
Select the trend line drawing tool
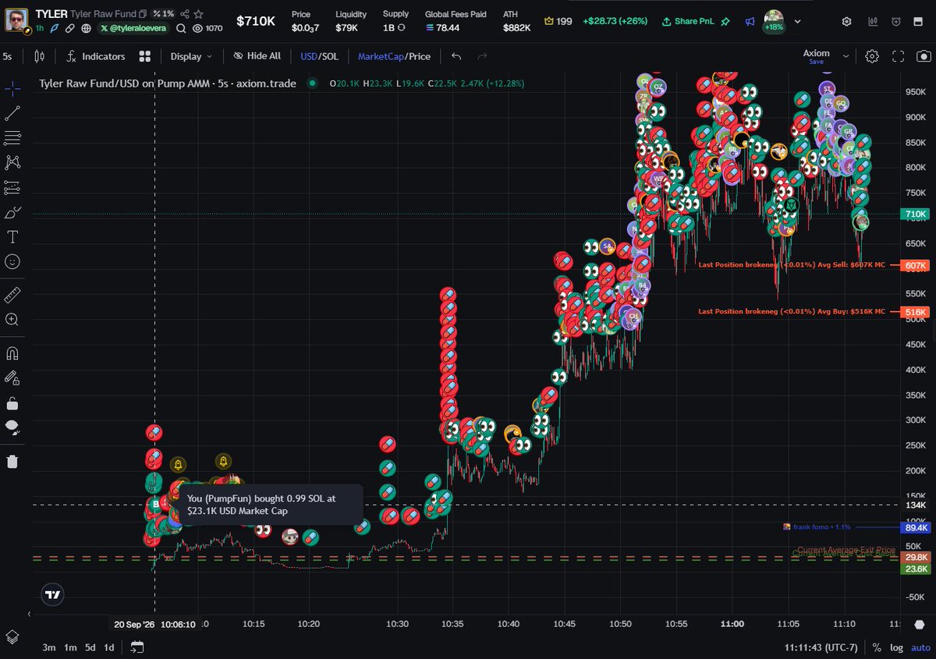[x=12, y=113]
